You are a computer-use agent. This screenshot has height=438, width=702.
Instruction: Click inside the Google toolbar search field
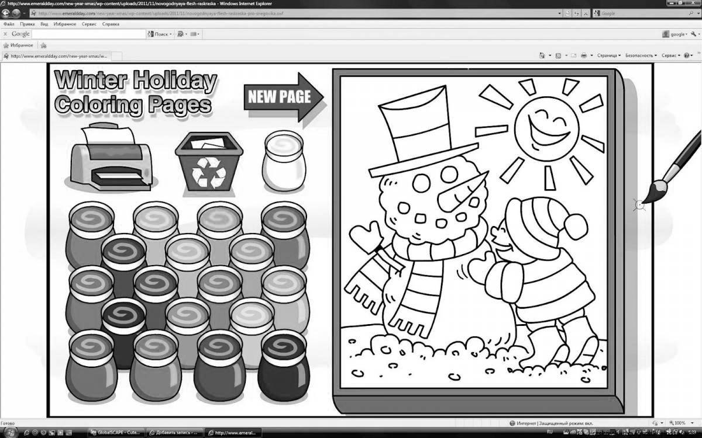(x=88, y=33)
